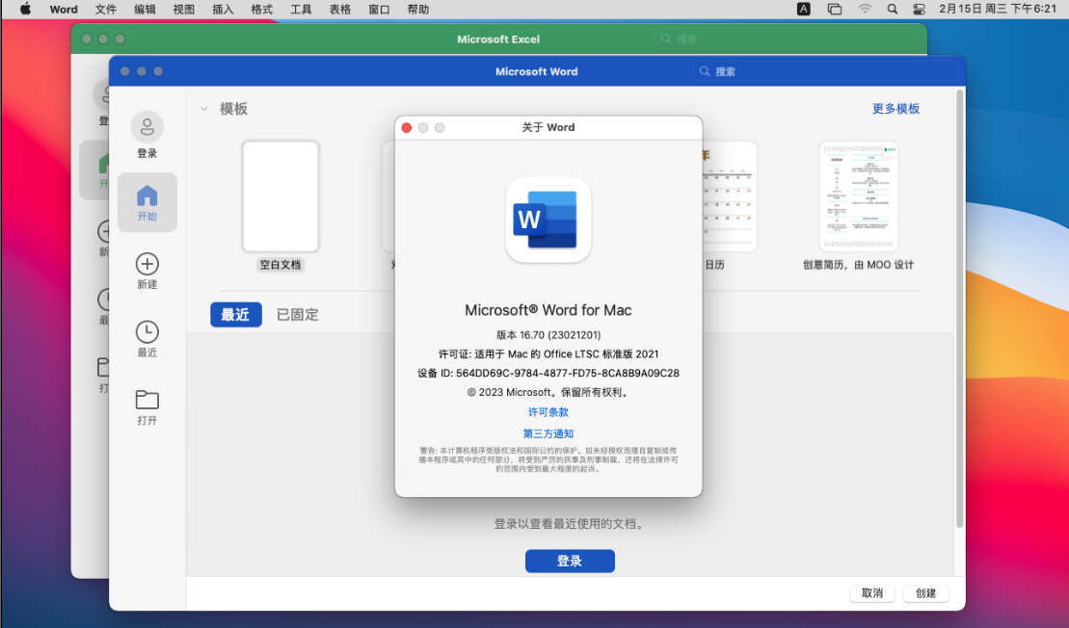Switch to the 最近 tab

point(236,315)
